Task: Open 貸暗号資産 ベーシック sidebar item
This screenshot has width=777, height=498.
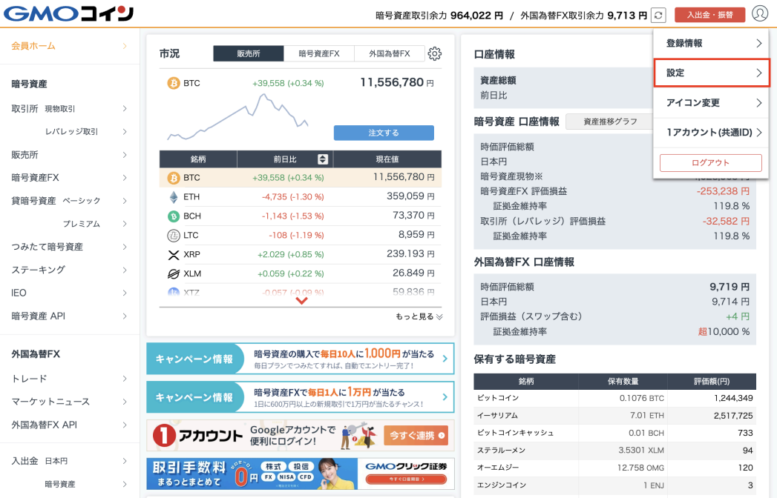Action: (x=69, y=201)
